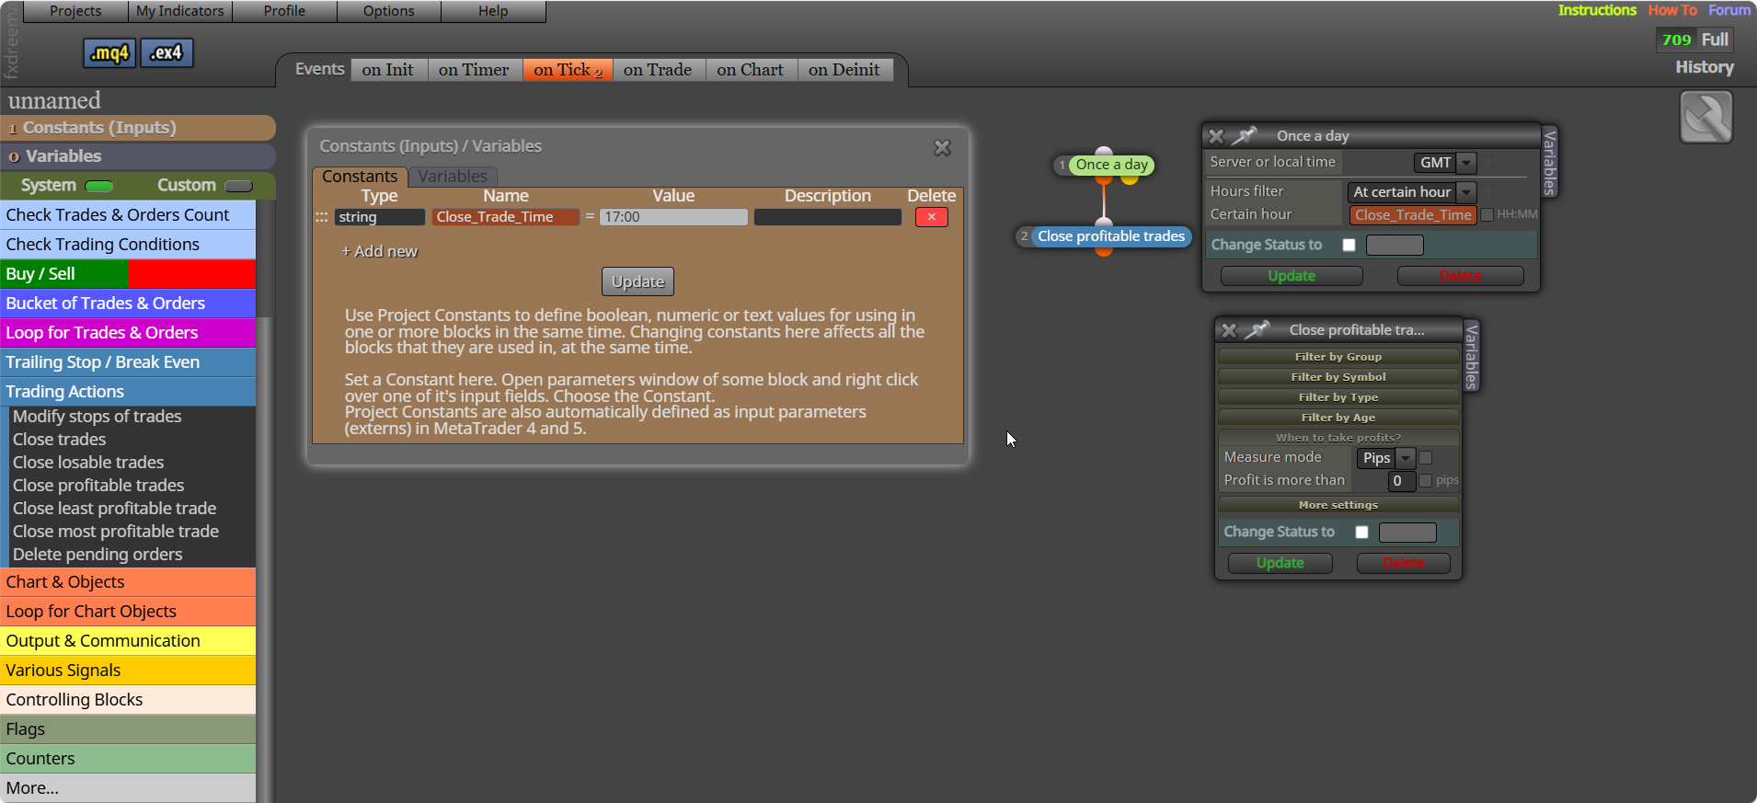
Task: Open the Options menu
Action: point(389,11)
